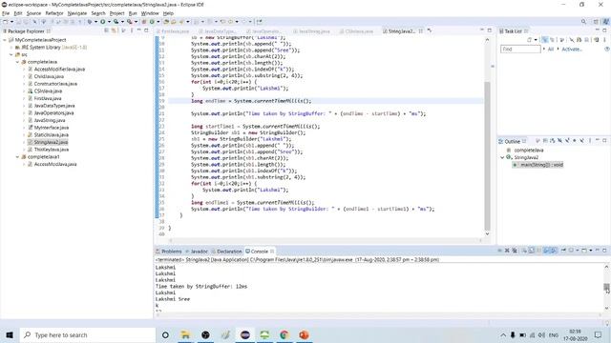This screenshot has width=611, height=343.
Task: Click the Open Console icon
Action: click(584, 251)
